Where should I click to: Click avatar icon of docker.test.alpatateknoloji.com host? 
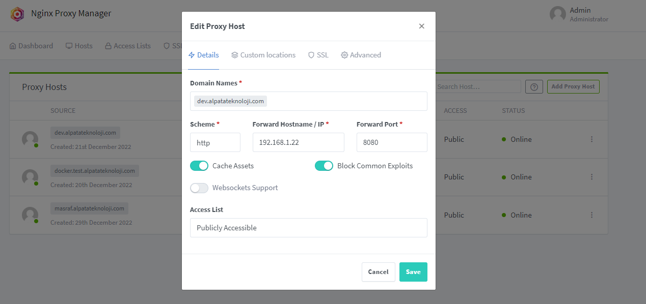click(x=30, y=177)
